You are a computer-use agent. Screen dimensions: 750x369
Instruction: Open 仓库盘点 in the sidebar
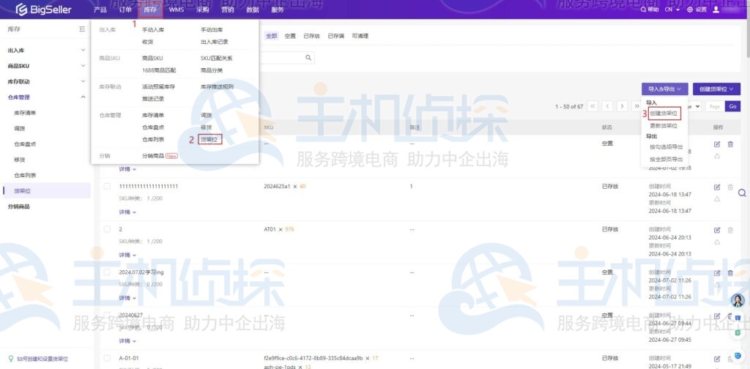click(x=25, y=144)
